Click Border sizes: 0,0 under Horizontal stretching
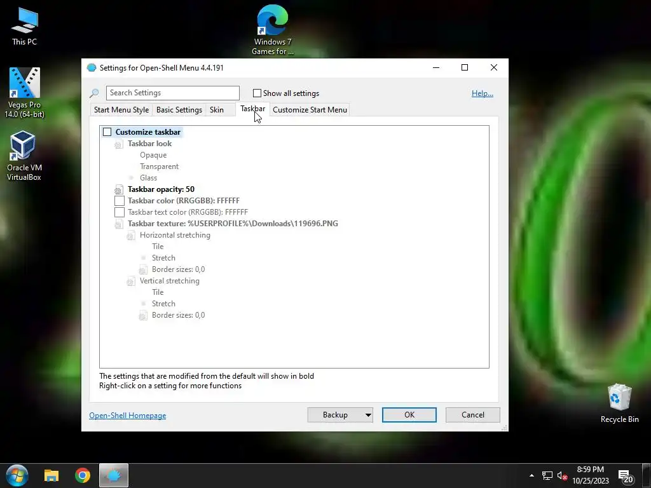 click(x=178, y=269)
